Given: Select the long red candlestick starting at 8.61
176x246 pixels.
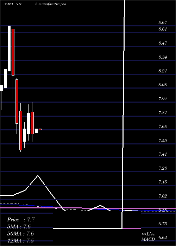Looking at the screenshot, I should [13, 52].
